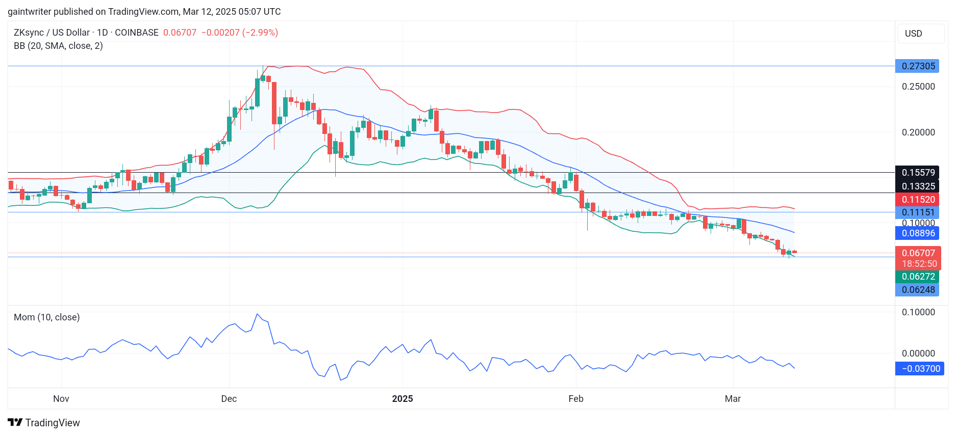This screenshot has height=436, width=956.
Task: Click the -0.03700 momentum value label
Action: point(920,369)
